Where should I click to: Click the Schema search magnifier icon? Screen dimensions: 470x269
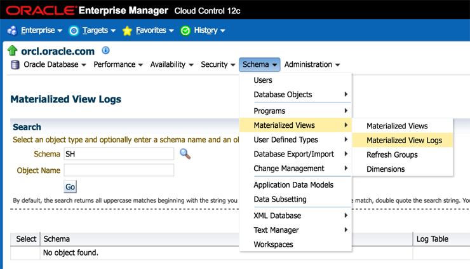tap(185, 154)
